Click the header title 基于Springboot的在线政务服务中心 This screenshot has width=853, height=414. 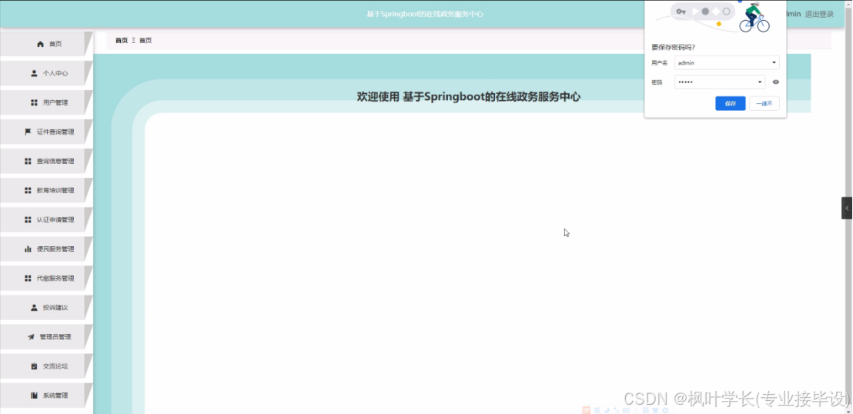[x=425, y=14]
